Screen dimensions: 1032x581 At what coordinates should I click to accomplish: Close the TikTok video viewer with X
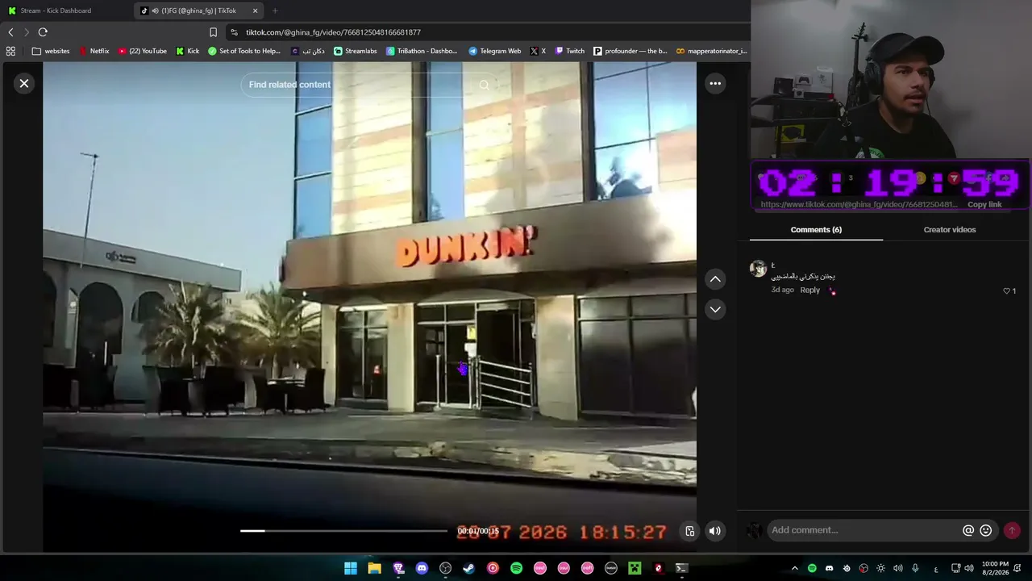pos(24,83)
